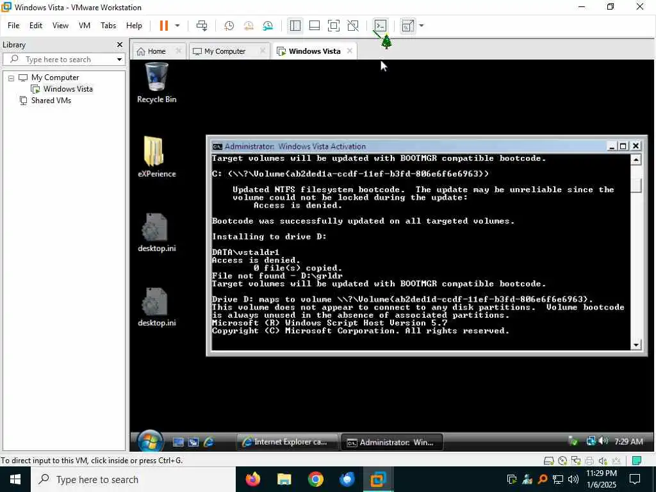Screen dimensions: 656x492
Task: Open the File menu
Action: click(13, 26)
